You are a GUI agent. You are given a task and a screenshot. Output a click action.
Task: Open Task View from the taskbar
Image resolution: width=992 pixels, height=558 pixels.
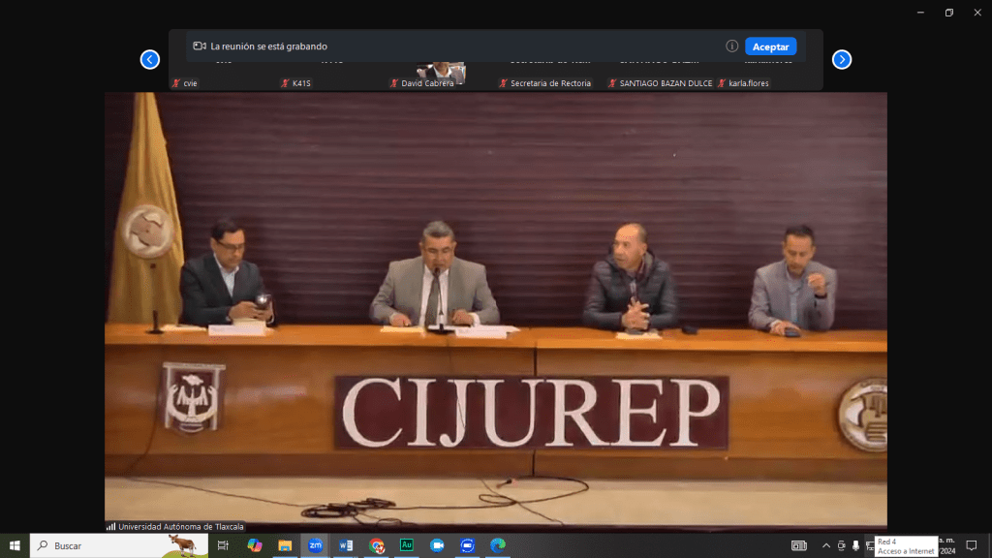[223, 545]
